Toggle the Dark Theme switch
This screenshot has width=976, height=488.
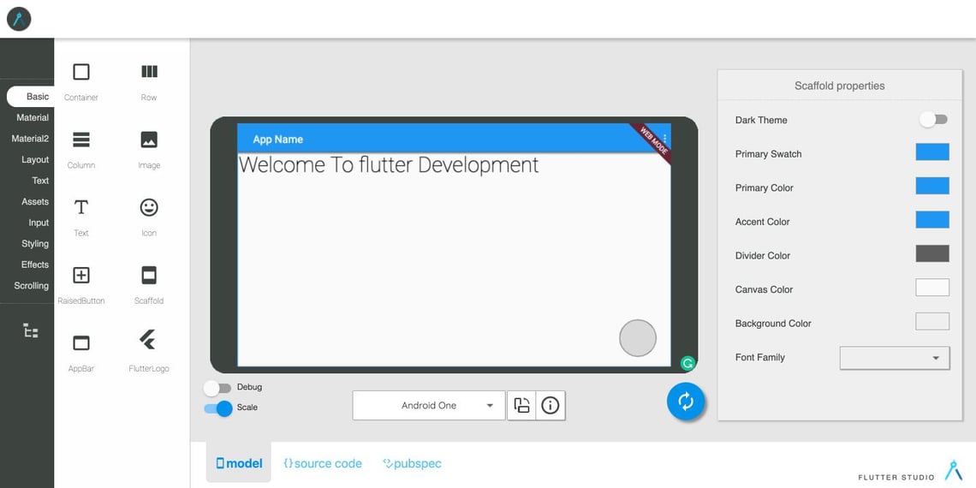click(x=934, y=120)
